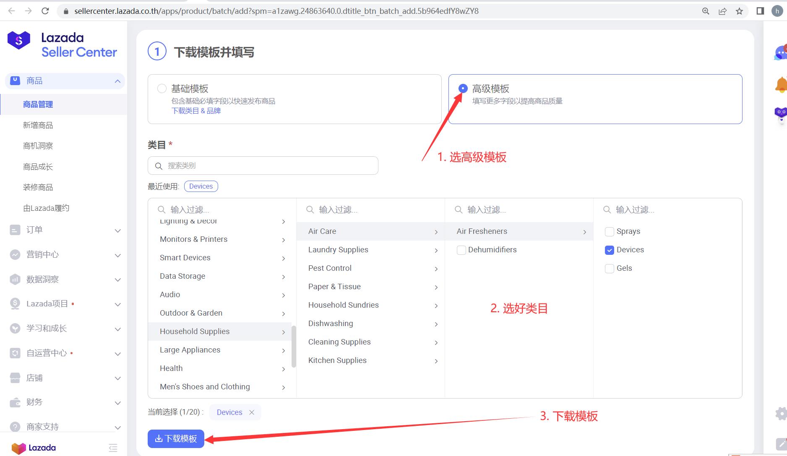Expand the 订单 section chevron

pos(118,231)
